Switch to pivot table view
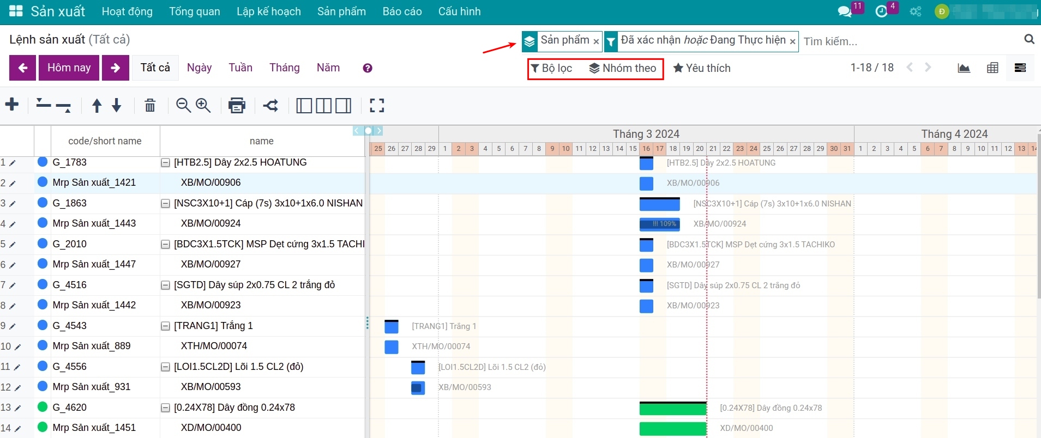Image resolution: width=1041 pixels, height=438 pixels. [992, 68]
